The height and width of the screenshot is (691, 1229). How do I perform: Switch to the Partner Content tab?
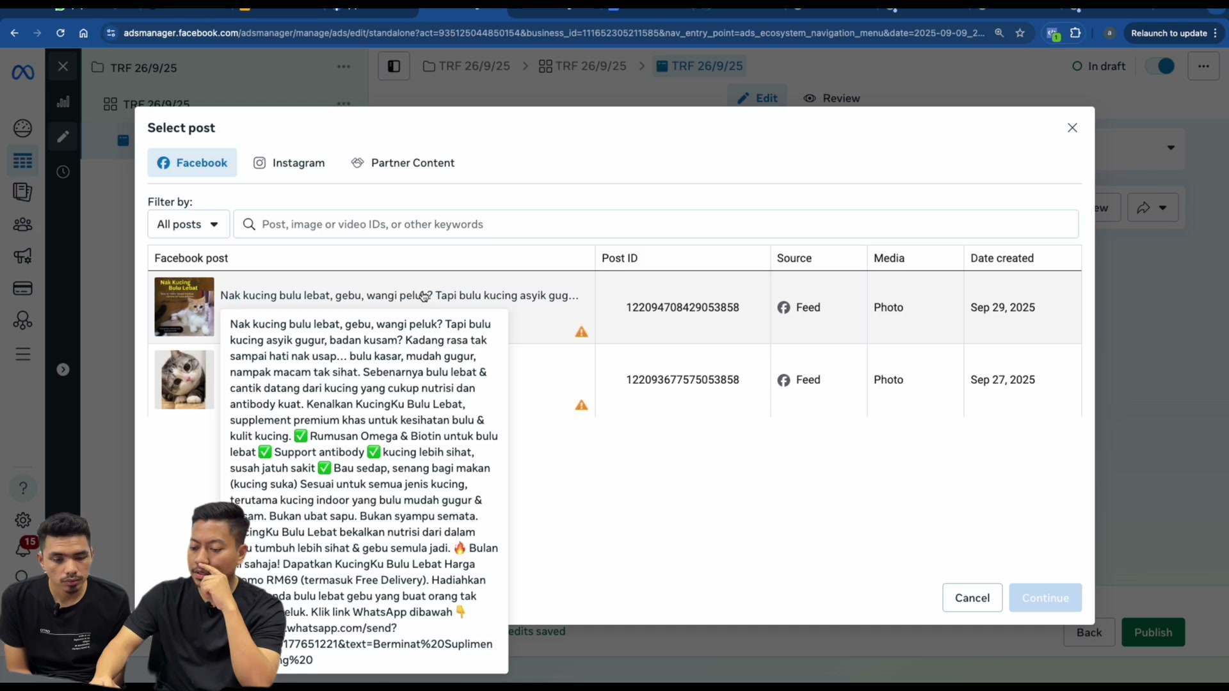coord(403,163)
